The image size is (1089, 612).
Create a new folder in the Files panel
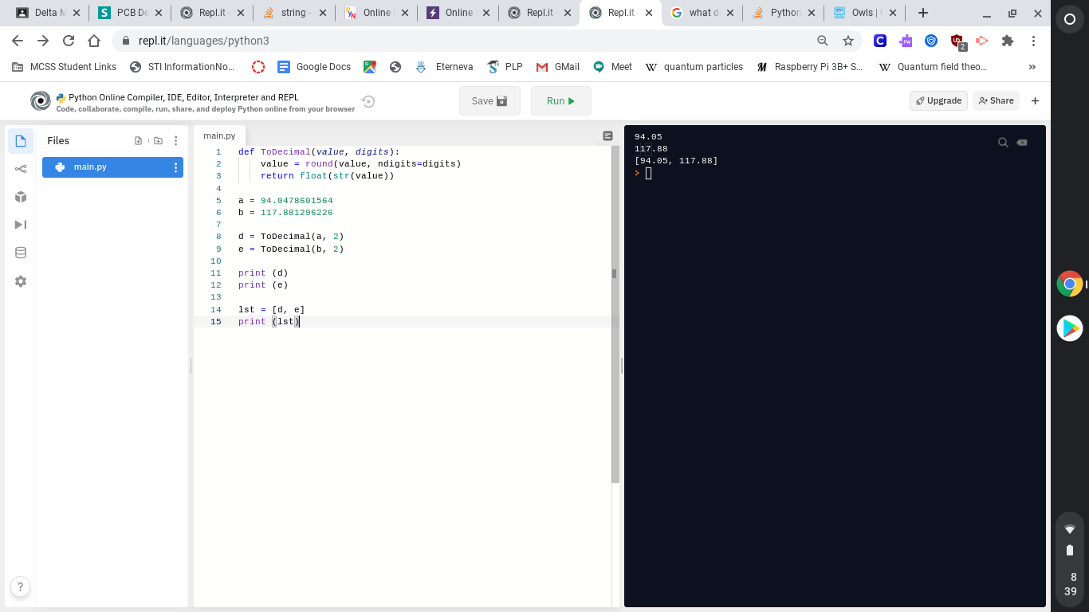[156, 140]
